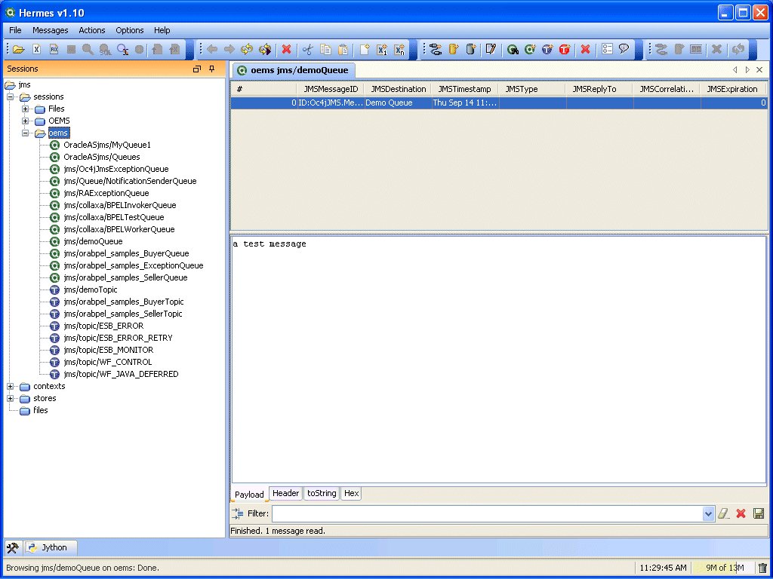Click in the Filter input field
Screen dimensions: 773x579
pos(487,514)
